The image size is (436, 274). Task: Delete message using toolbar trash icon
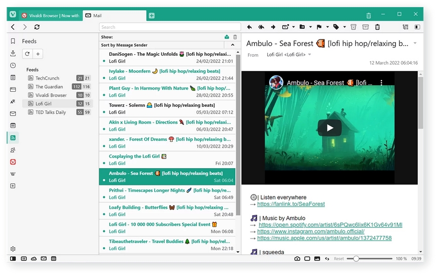[x=377, y=27]
